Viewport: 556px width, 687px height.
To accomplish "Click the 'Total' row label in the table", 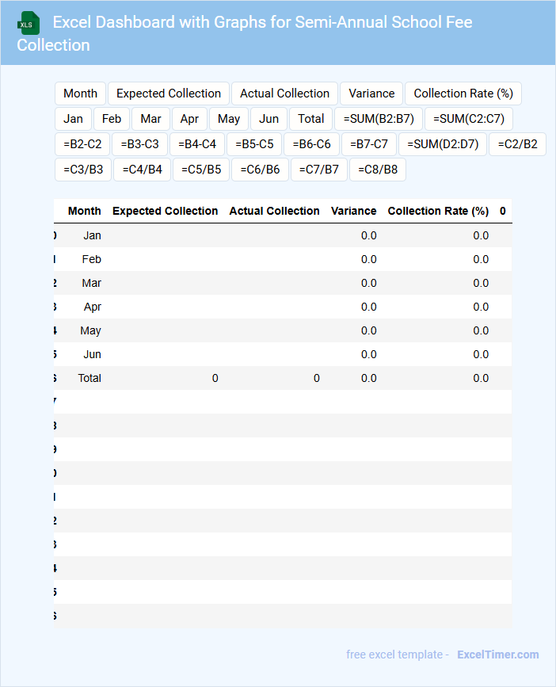I will click(x=89, y=378).
